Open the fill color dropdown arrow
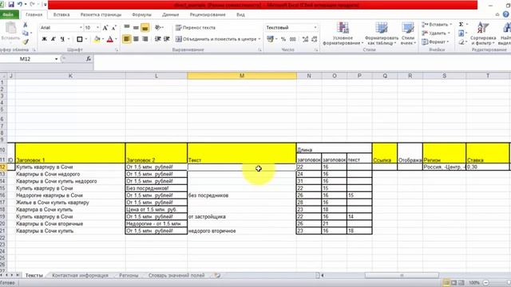 [x=102, y=39]
